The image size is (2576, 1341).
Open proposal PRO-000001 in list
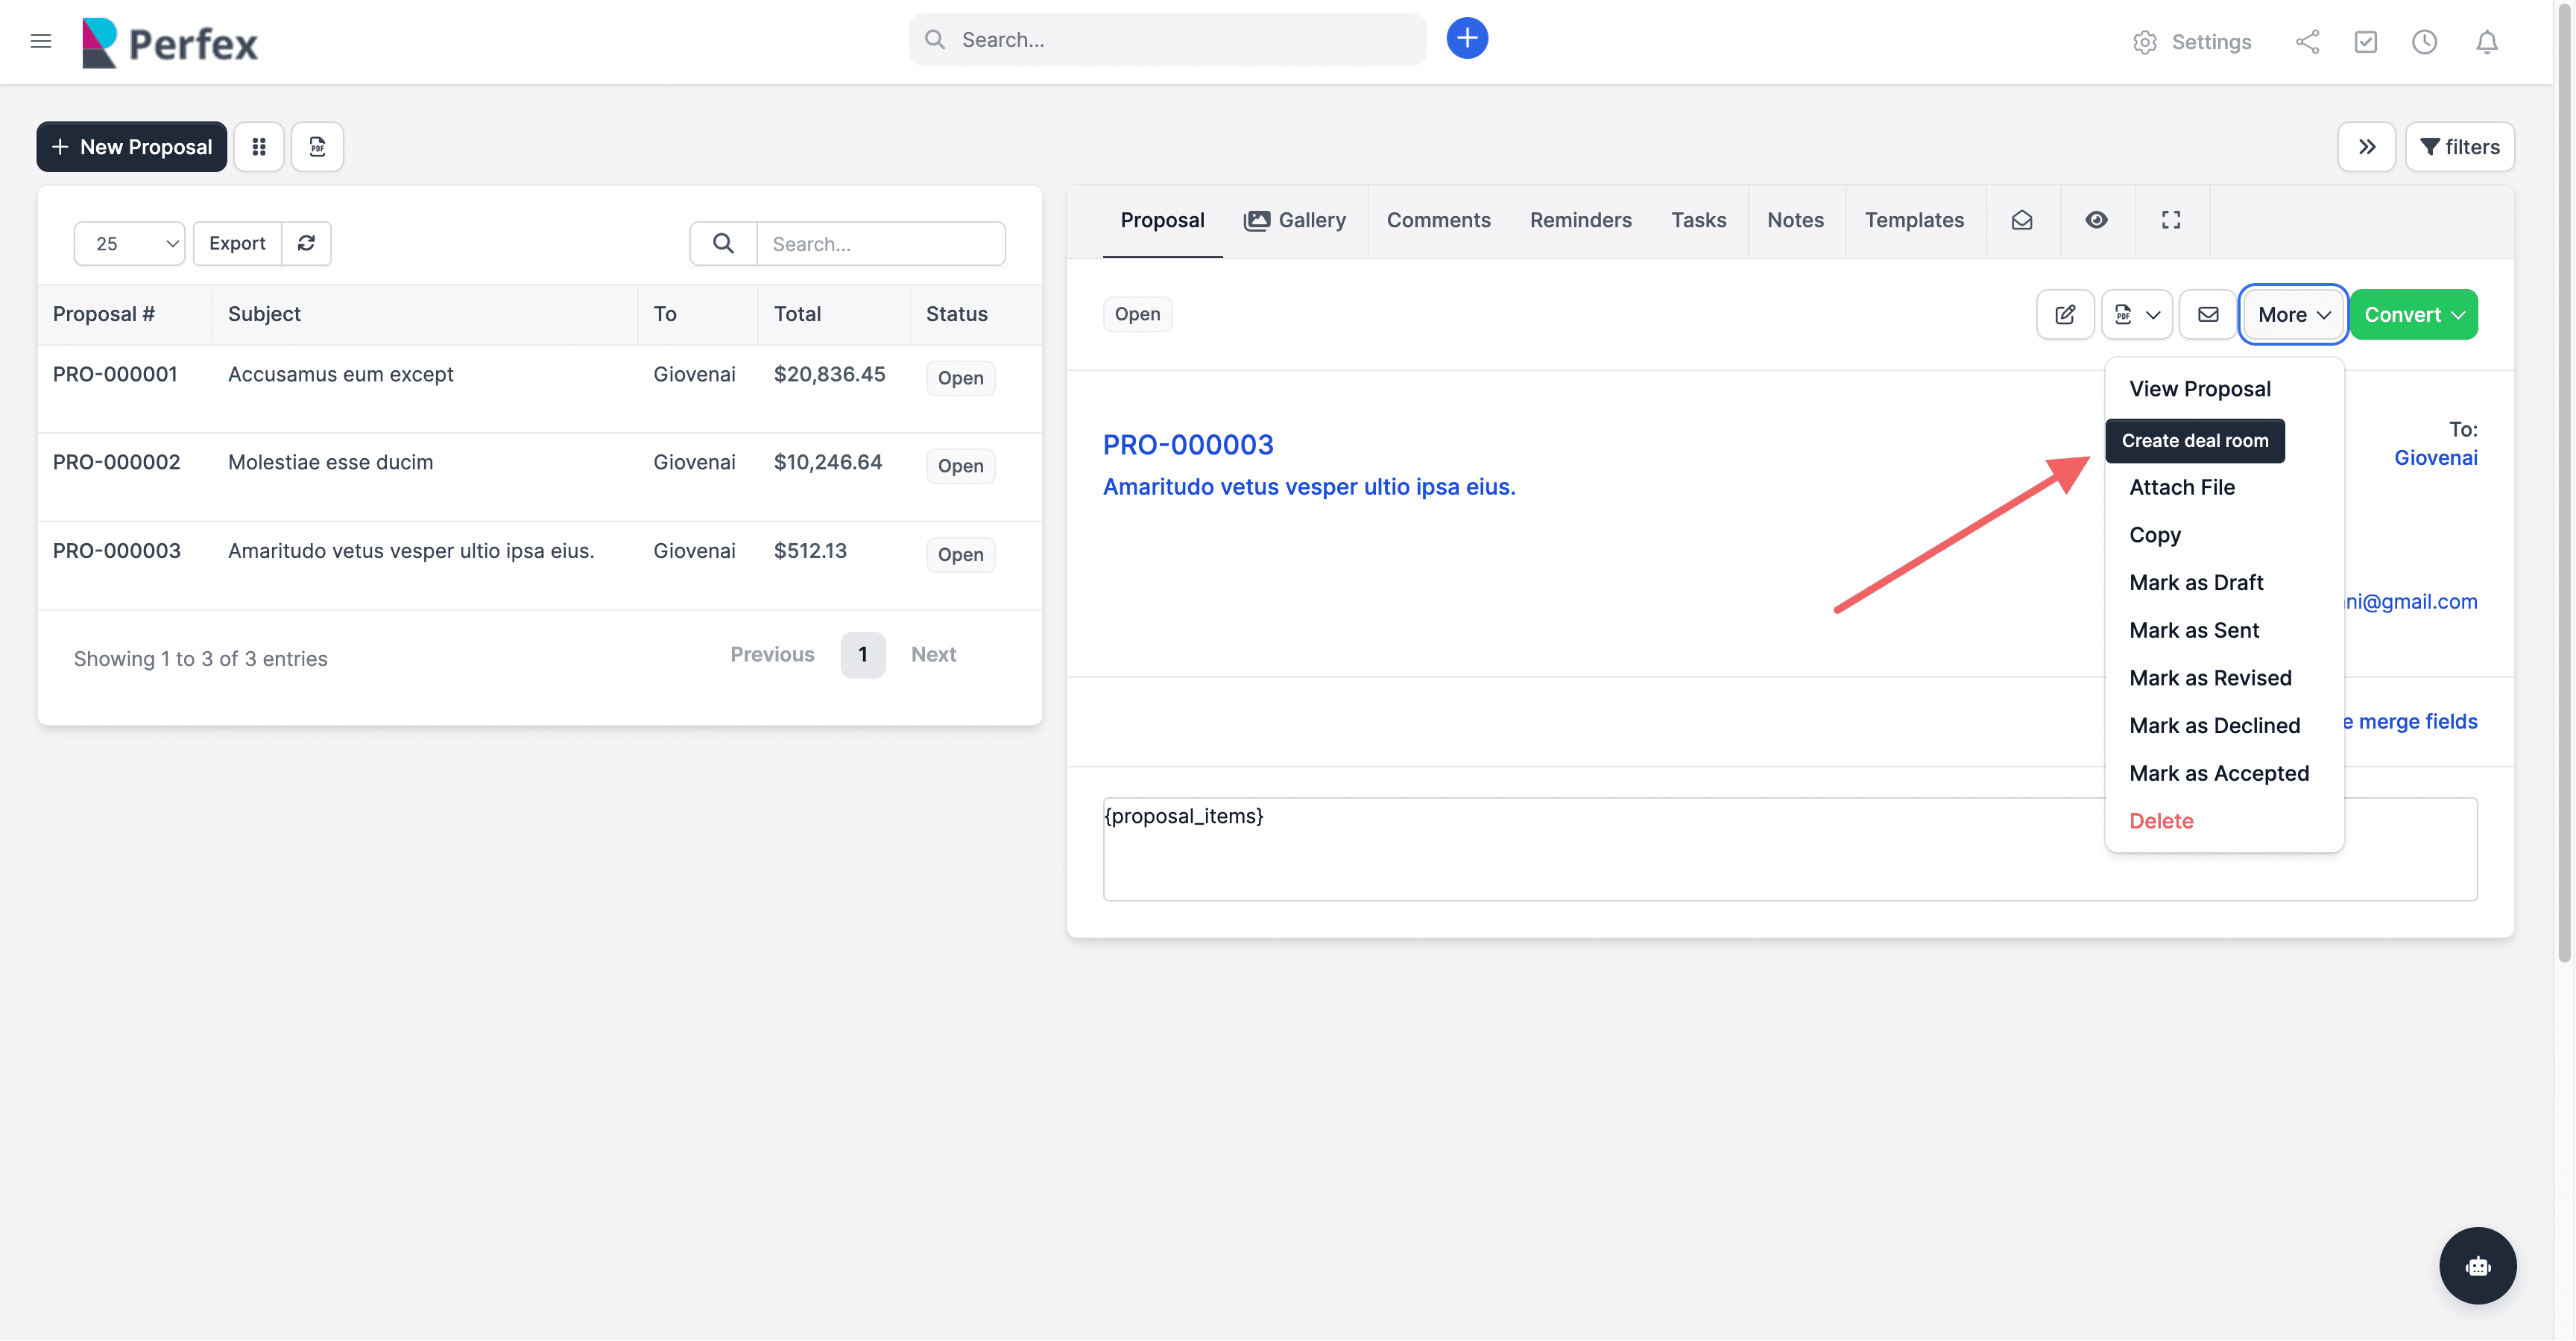click(115, 375)
